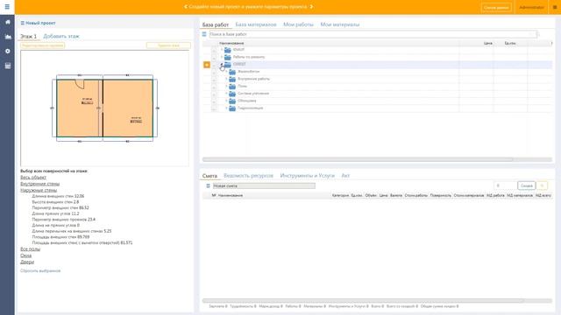The height and width of the screenshot is (315, 561).
Task: Click Двери link
Action: (x=27, y=262)
